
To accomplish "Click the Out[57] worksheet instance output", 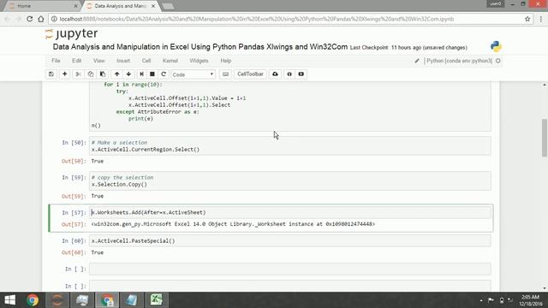I will pos(233,224).
